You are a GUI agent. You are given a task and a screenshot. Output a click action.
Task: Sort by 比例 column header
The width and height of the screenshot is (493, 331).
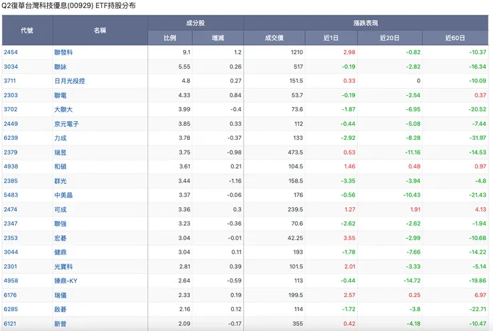click(x=170, y=38)
